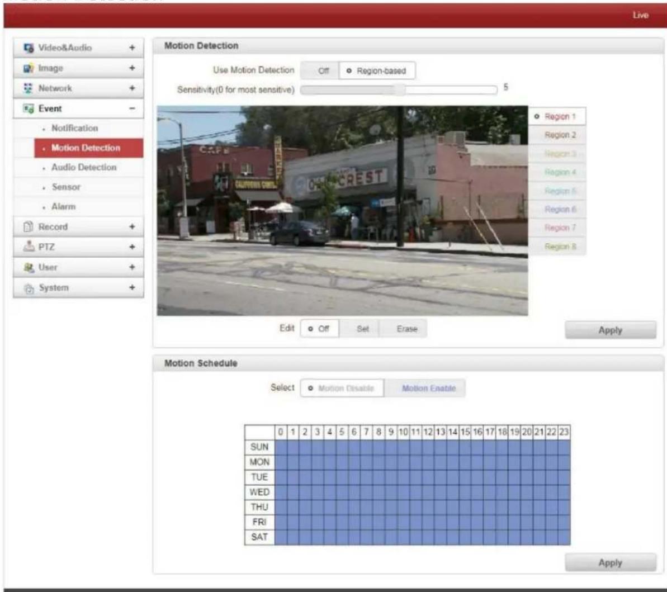Open the Notification submenu item

point(88,128)
